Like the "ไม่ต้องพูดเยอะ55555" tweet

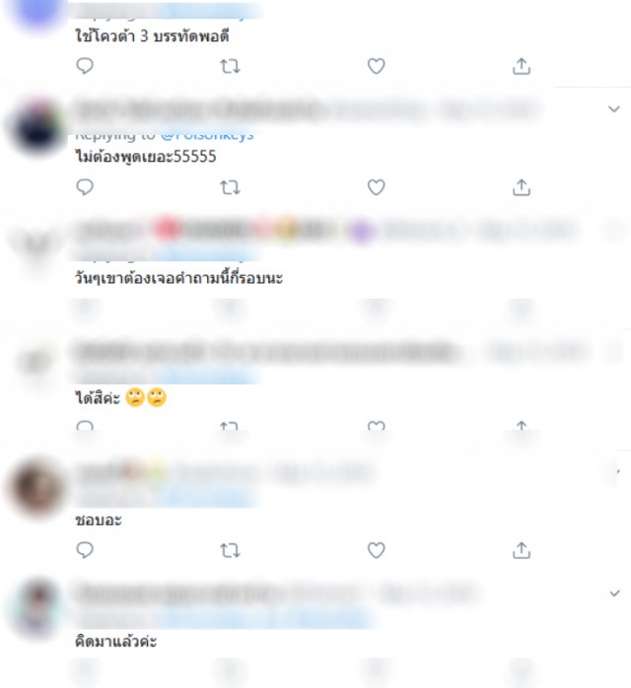point(376,187)
